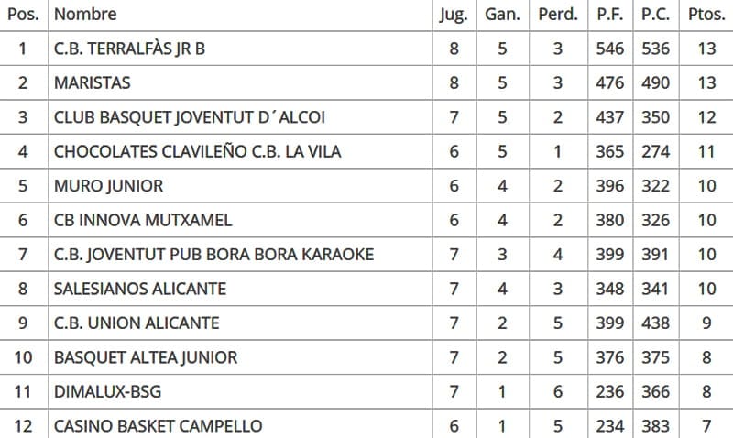Click the Perd. column header
Image resolution: width=733 pixels, height=438 pixels.
558,15
